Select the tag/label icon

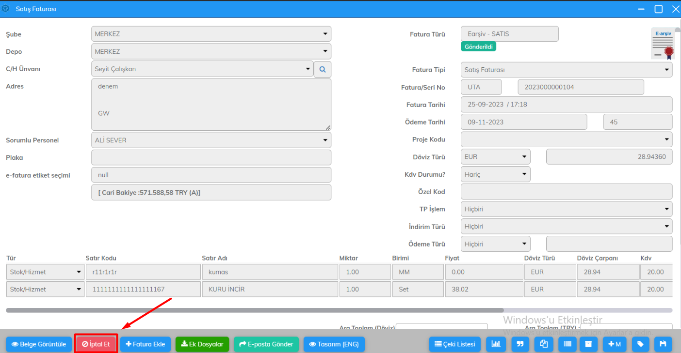(640, 344)
